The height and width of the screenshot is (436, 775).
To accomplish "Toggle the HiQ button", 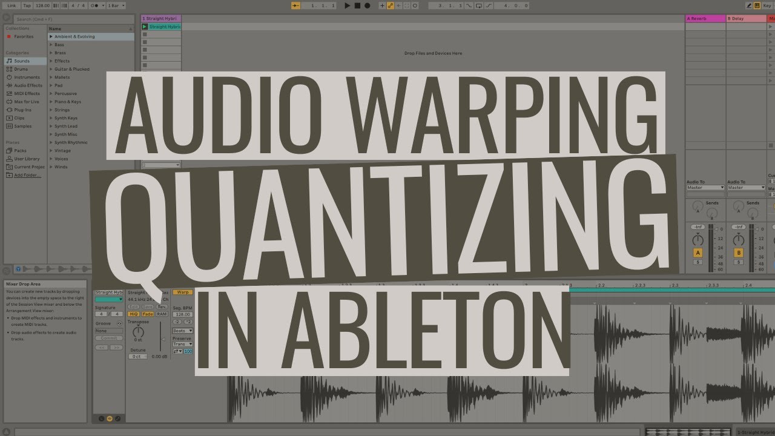I will coord(133,314).
